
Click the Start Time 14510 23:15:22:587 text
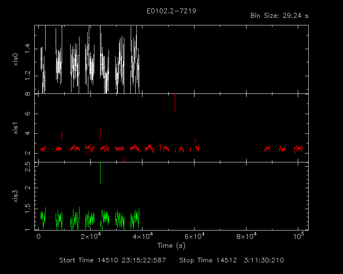tap(113, 260)
